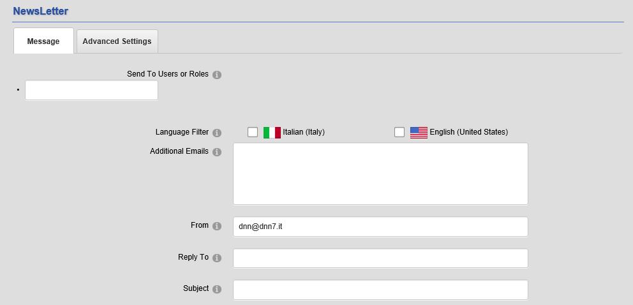Select the Message tab
The image size is (633, 305).
pos(43,41)
